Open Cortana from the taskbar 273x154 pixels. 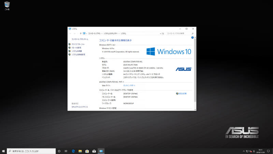point(59,151)
